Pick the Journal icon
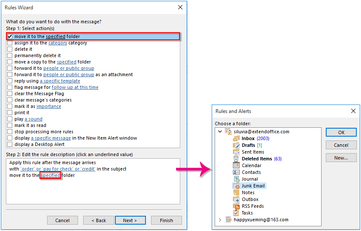 coord(236,179)
